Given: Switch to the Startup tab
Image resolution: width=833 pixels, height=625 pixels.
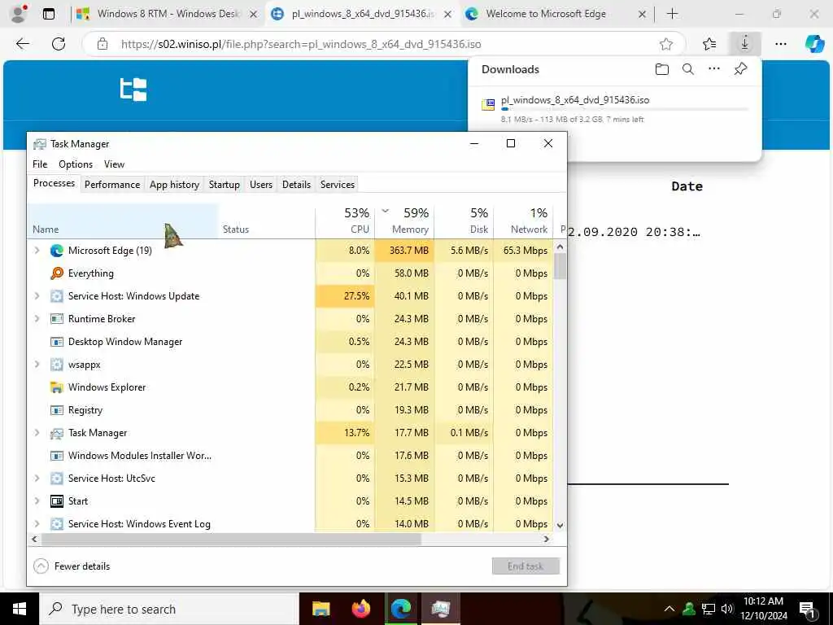Looking at the screenshot, I should (x=225, y=185).
